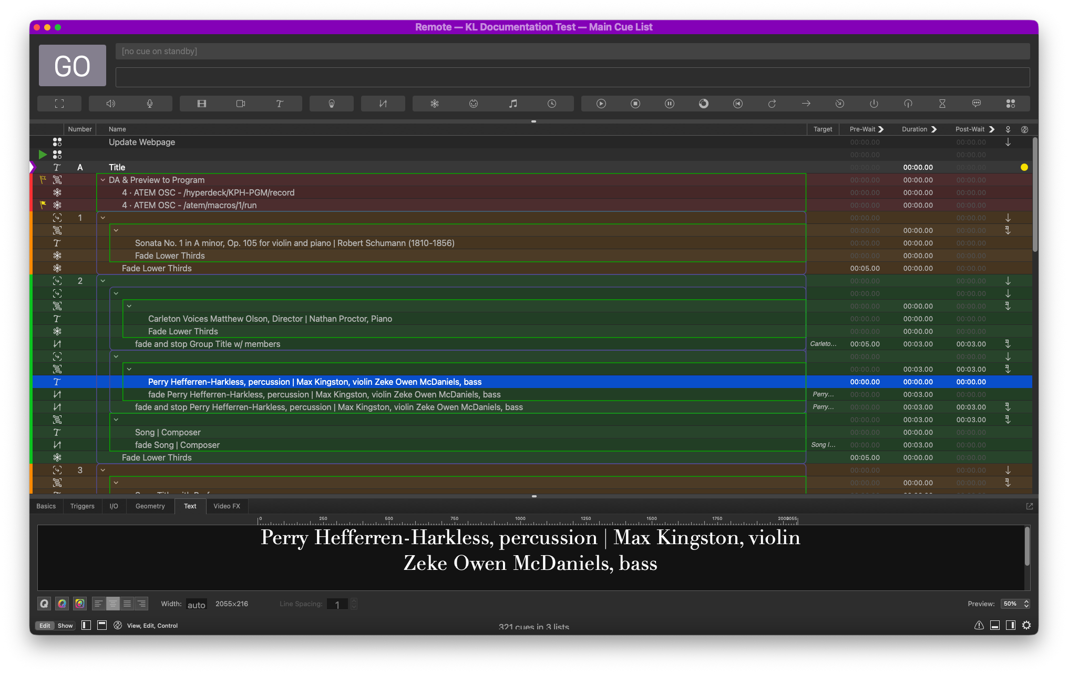Add a Script cue (four dots toolbar icon)
Image resolution: width=1068 pixels, height=674 pixels.
pos(1011,104)
